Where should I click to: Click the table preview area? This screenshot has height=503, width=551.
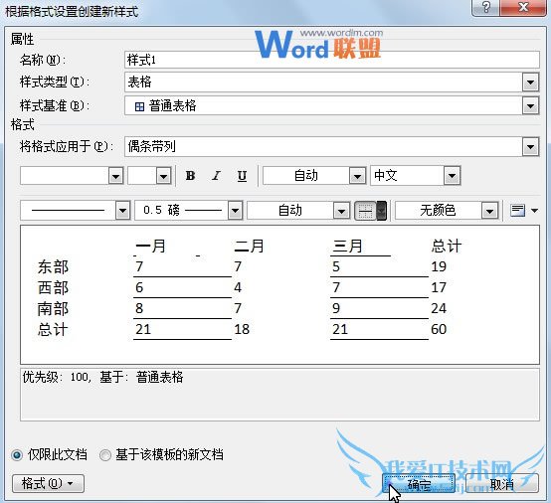[x=279, y=294]
